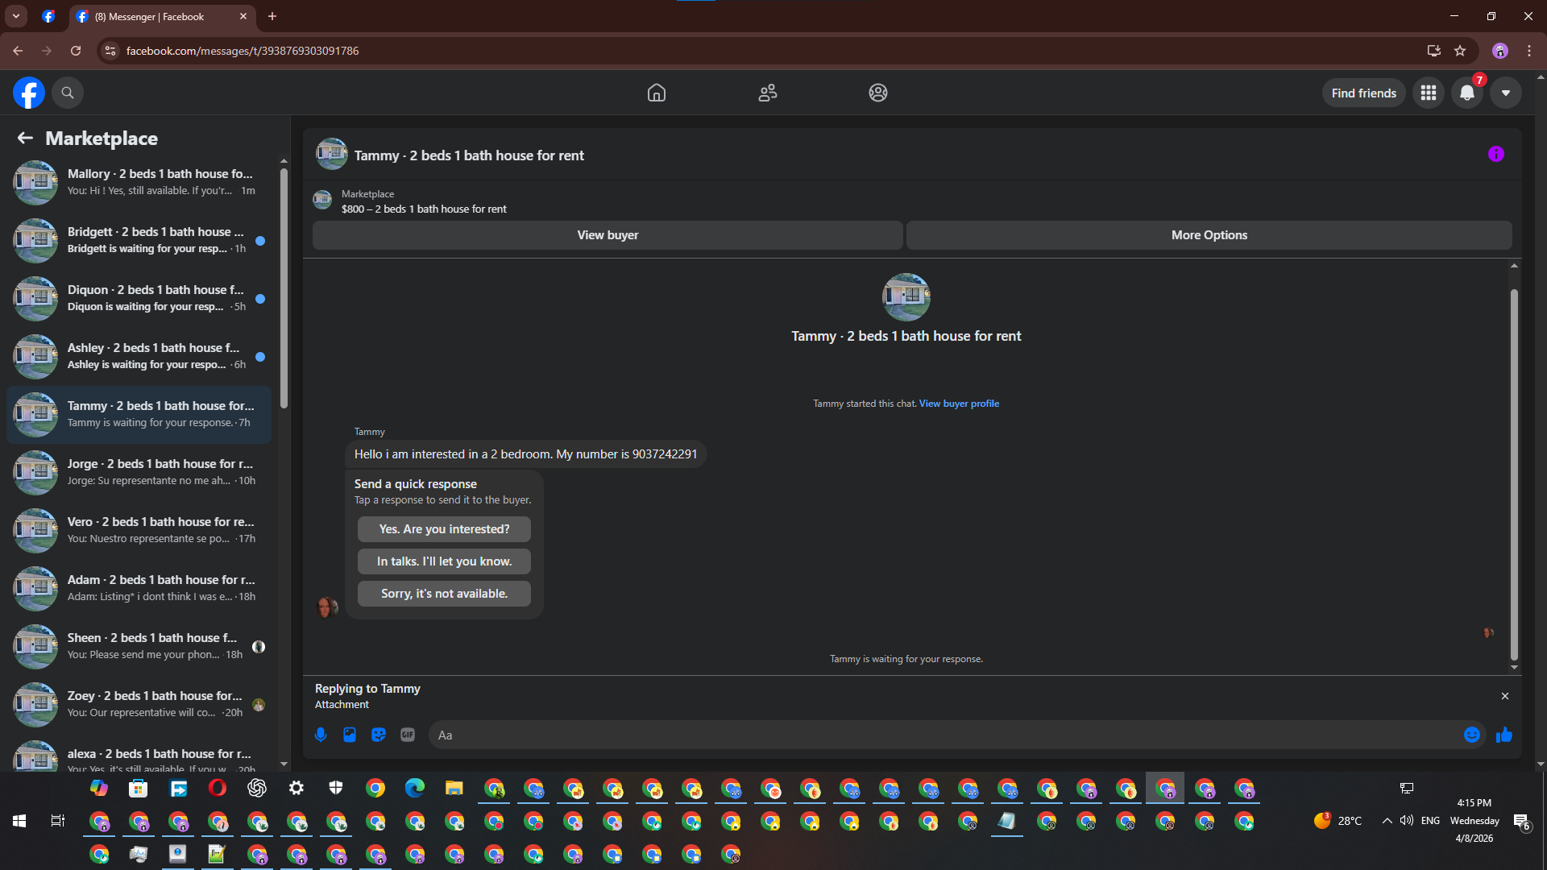Attach a photo with the image icon
The image size is (1547, 870).
[x=350, y=735]
